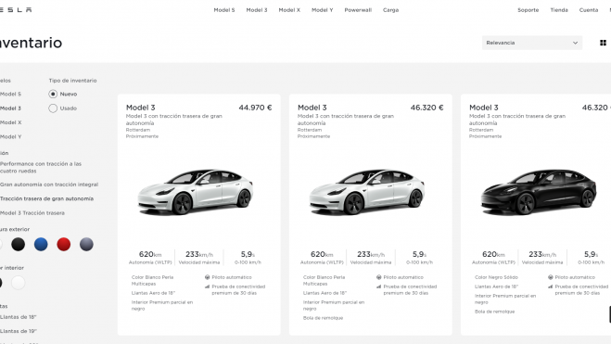Open the white Model 3 image priced 46.320 €

coord(366,192)
